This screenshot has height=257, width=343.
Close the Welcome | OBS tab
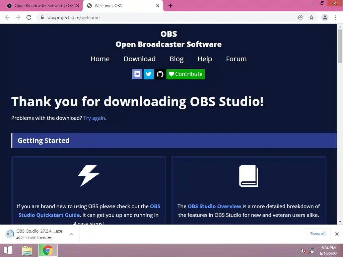158,6
